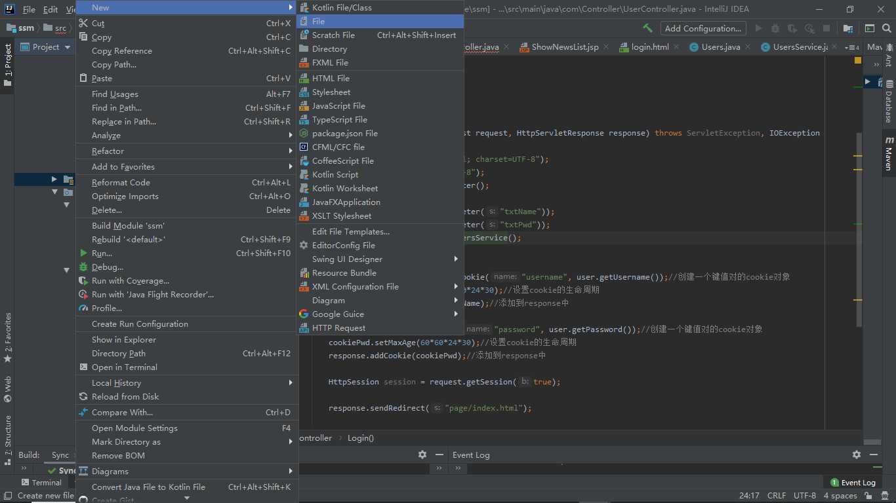This screenshot has width=896, height=503.
Task: Expand the Diagrams context submenu
Action: (187, 471)
